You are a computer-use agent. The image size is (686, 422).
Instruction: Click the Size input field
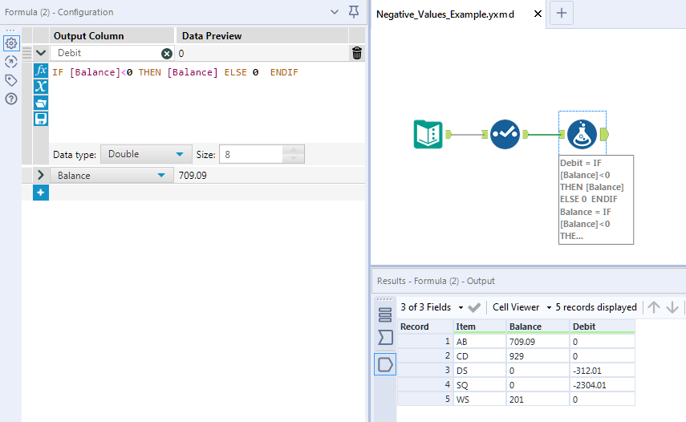pos(251,154)
